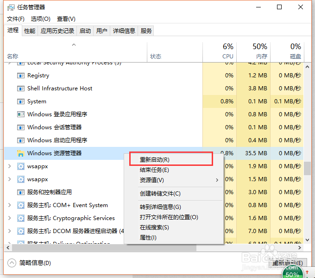Screen dimensions: 315x278
Task: Expand 服务主机: COM+ Event System
Action: [9, 205]
